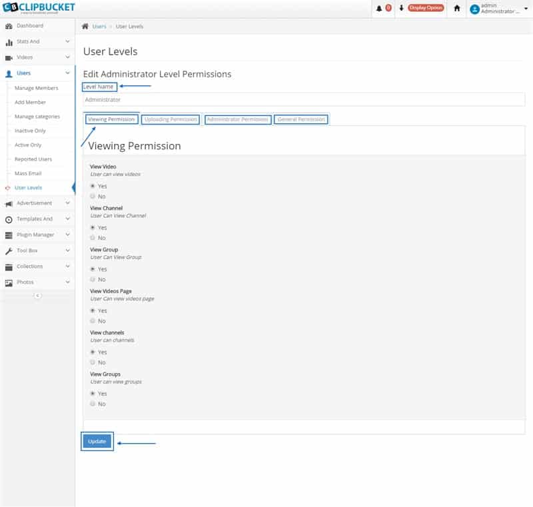The height and width of the screenshot is (507, 533).
Task: Collapse sidebar using the round arrow icon
Action: pos(37,295)
